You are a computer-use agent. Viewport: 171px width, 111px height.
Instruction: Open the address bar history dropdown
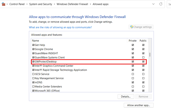click(153, 4)
